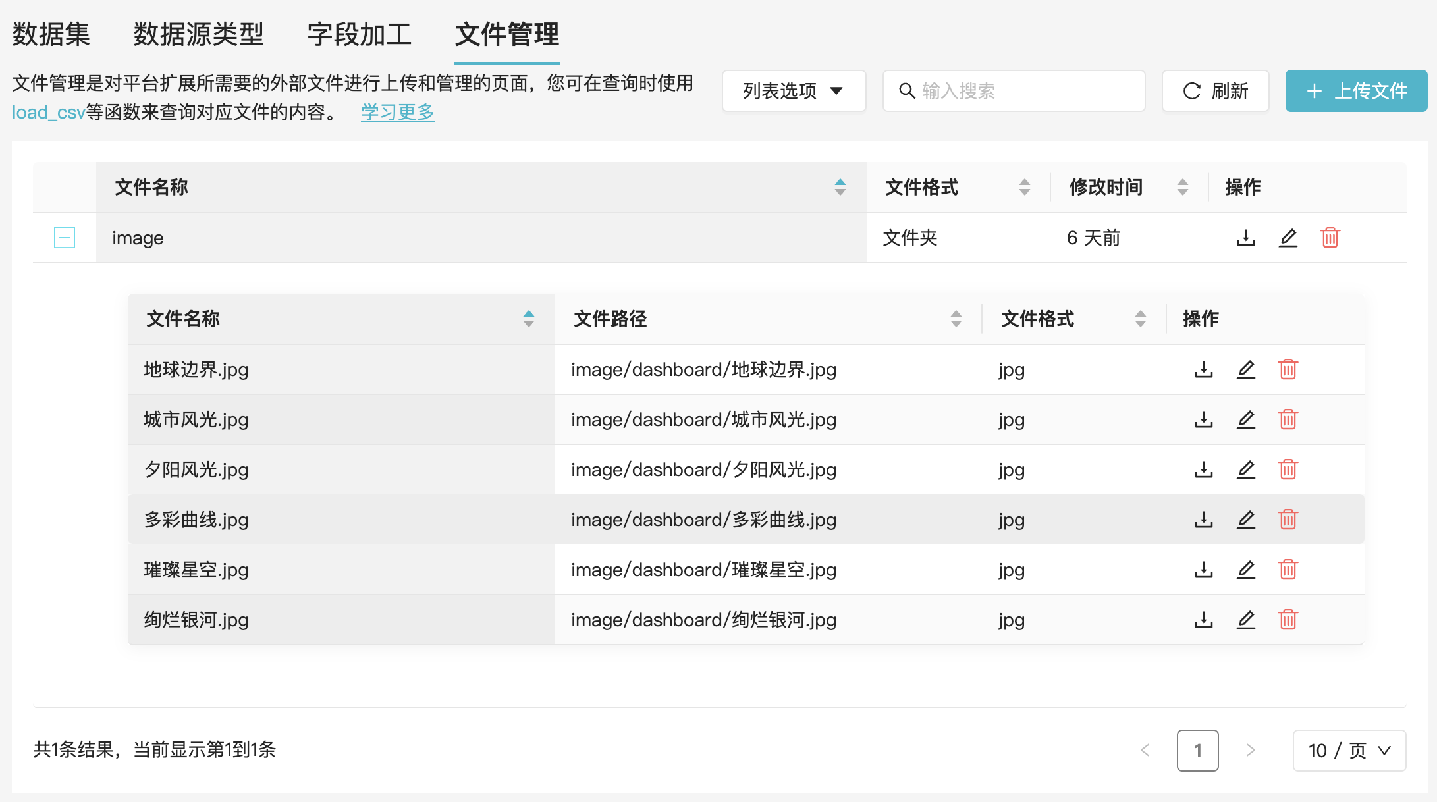This screenshot has width=1437, height=802.
Task: Click path image/dashboard/绚烂银河.jpg
Action: click(703, 620)
